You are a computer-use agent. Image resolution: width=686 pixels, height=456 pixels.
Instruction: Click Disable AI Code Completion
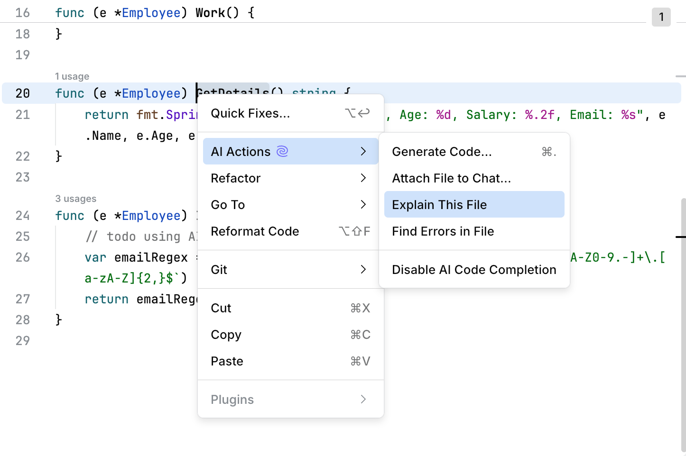point(474,269)
